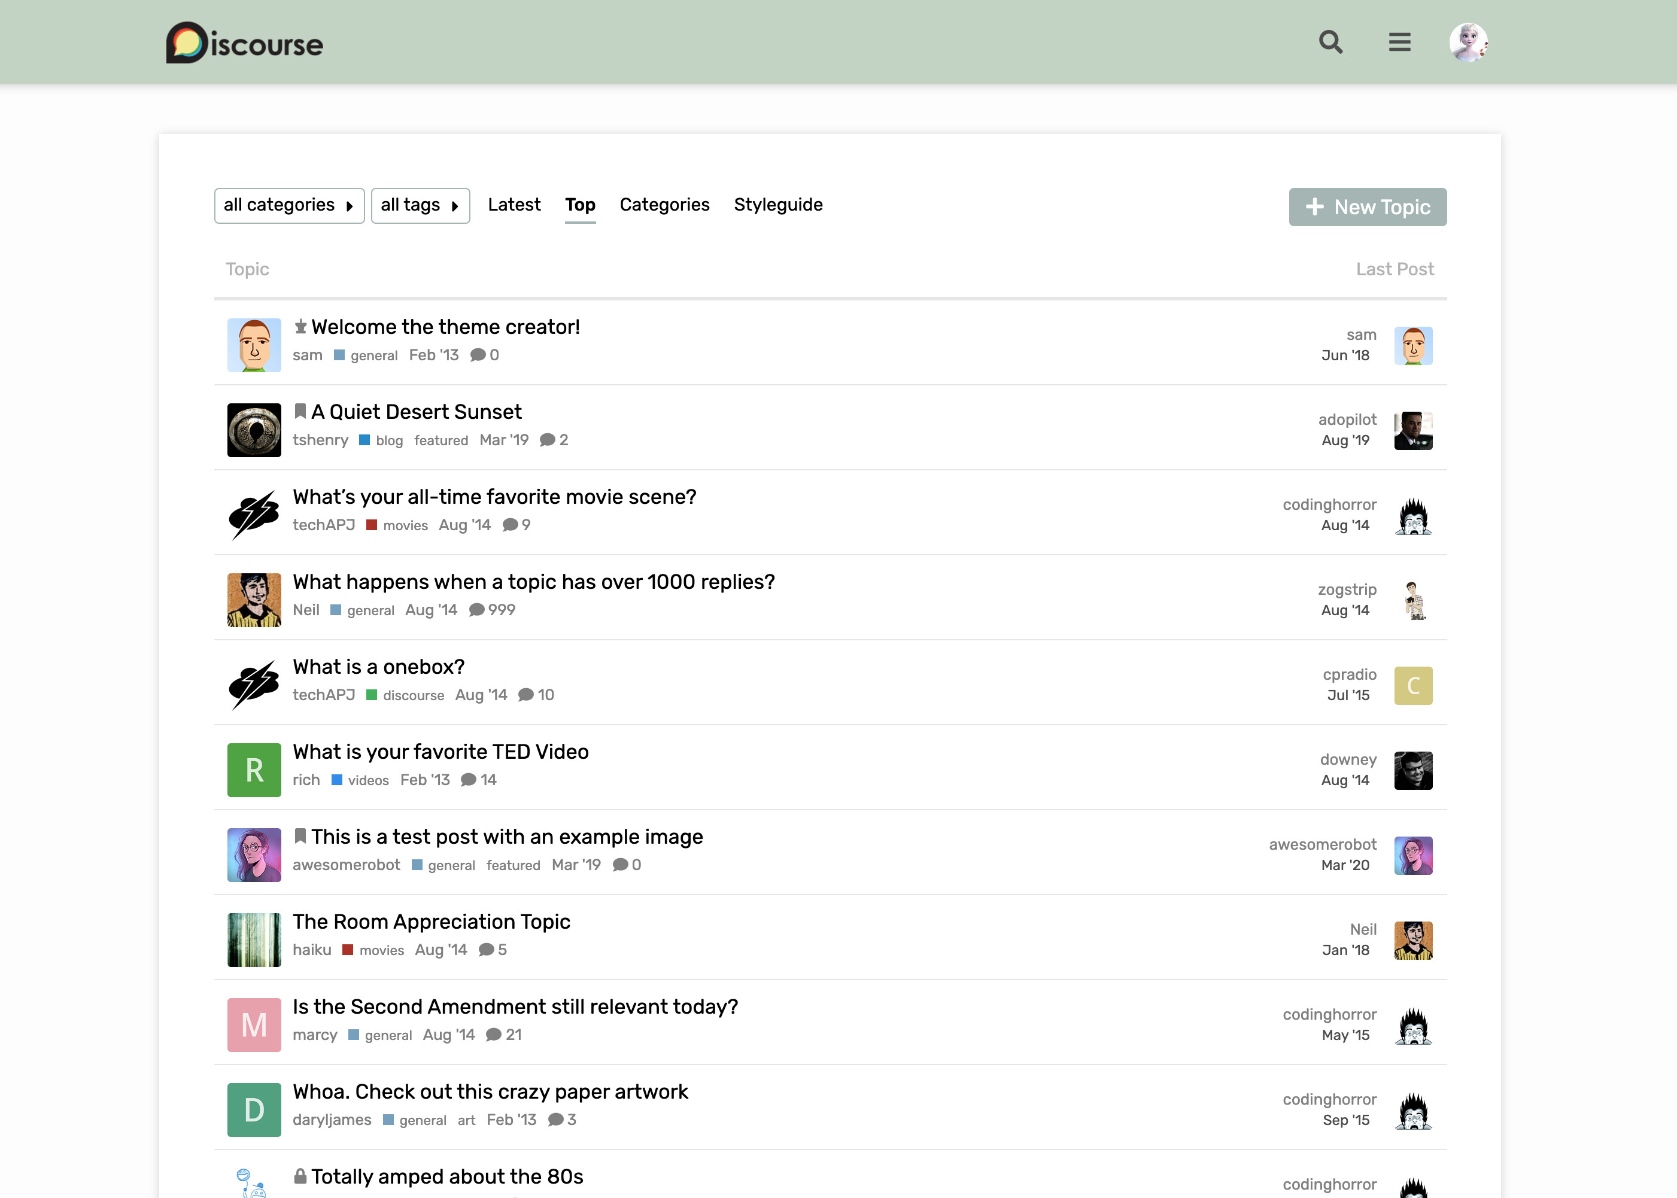
Task: Open the Styleguide tab
Action: (777, 204)
